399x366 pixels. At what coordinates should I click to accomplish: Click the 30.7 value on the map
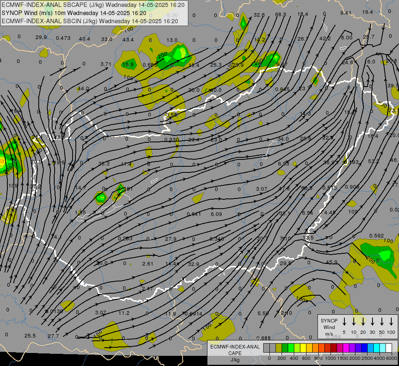(262, 238)
